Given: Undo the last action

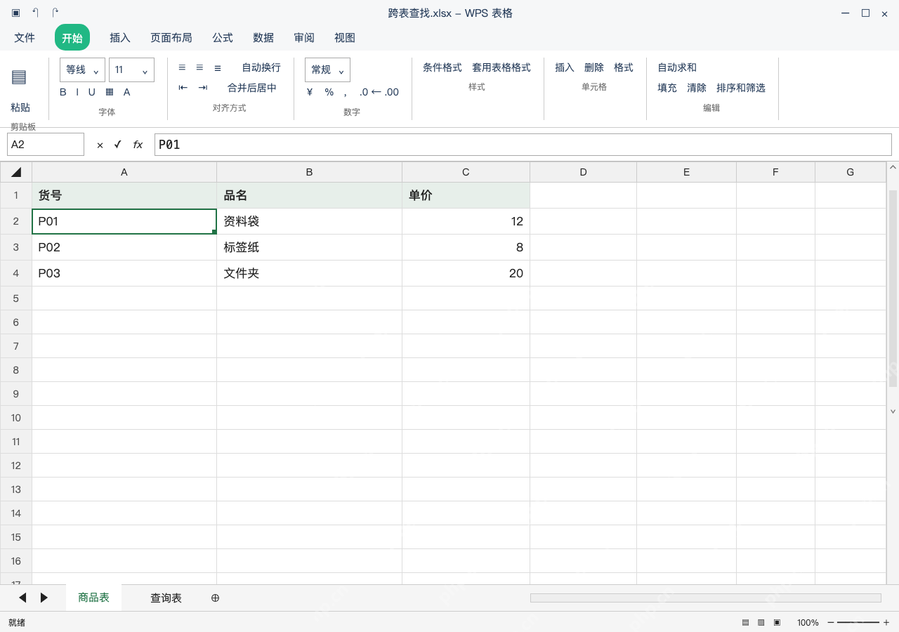Looking at the screenshot, I should 35,13.
